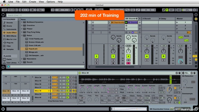Open the Instruments category
The width and height of the screenshot is (199, 112).
11,29
